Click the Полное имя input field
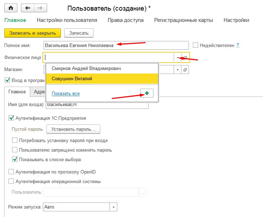 pyautogui.click(x=116, y=45)
